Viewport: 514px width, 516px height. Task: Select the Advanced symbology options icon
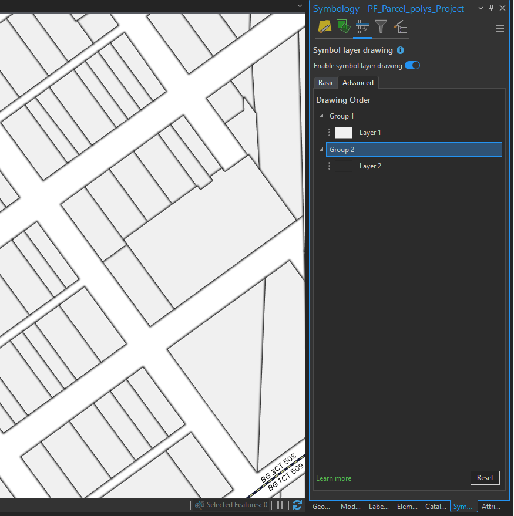pyautogui.click(x=401, y=26)
